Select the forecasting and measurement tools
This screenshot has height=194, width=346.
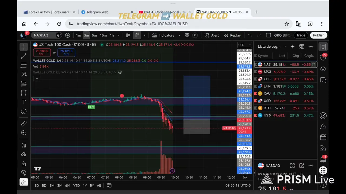[24, 84]
